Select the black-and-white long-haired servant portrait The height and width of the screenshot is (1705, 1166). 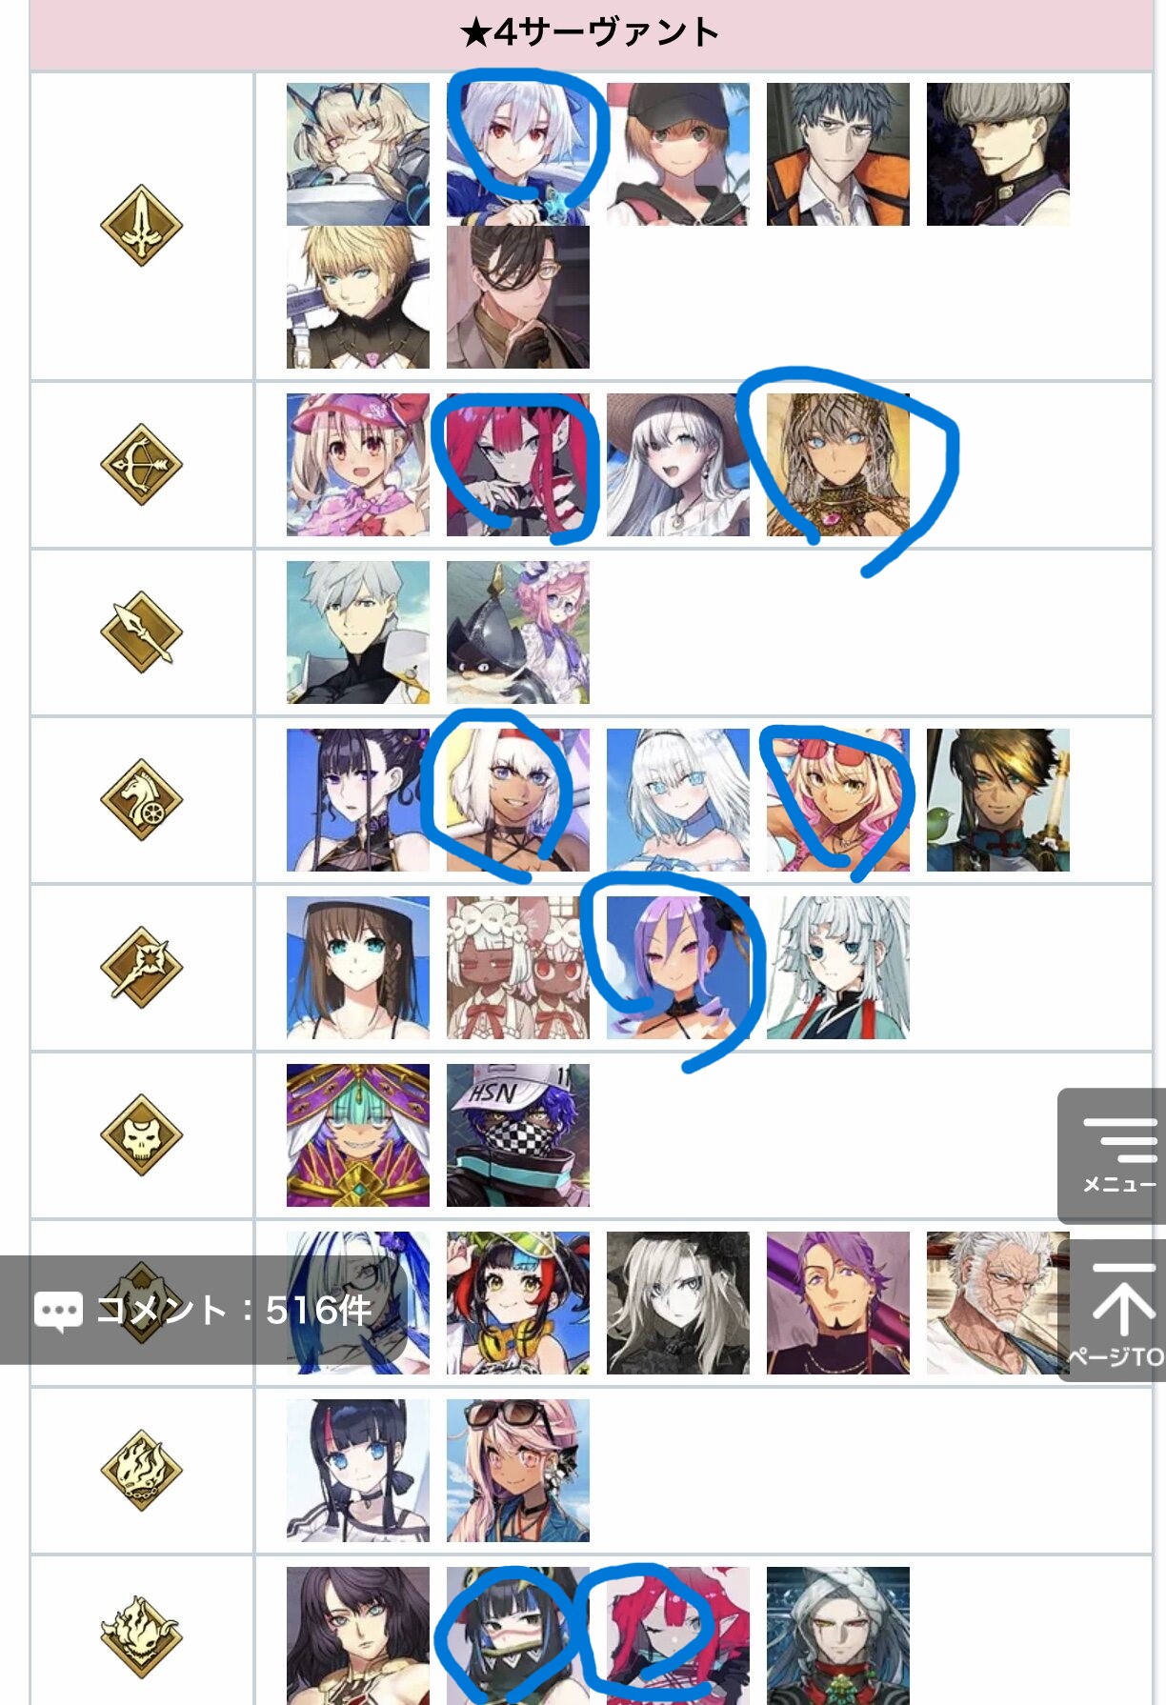[678, 1303]
